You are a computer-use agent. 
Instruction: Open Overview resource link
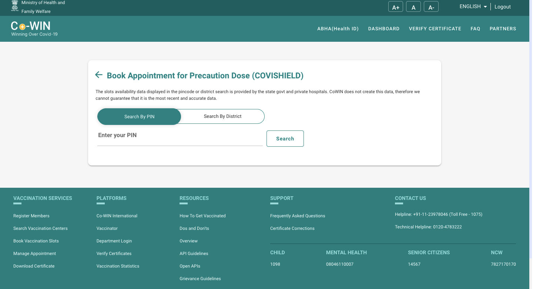[x=188, y=241]
